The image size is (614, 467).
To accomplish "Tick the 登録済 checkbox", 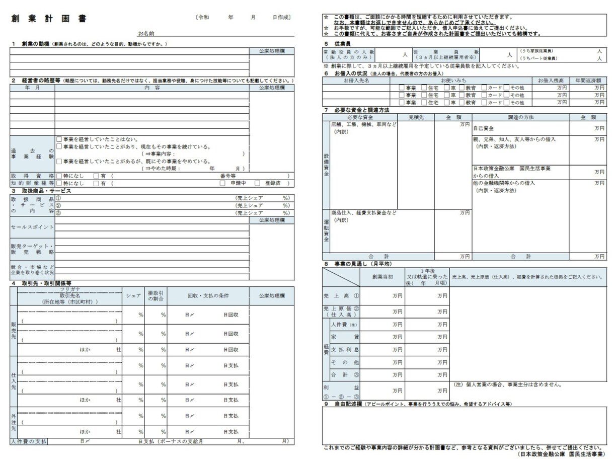I will [257, 183].
